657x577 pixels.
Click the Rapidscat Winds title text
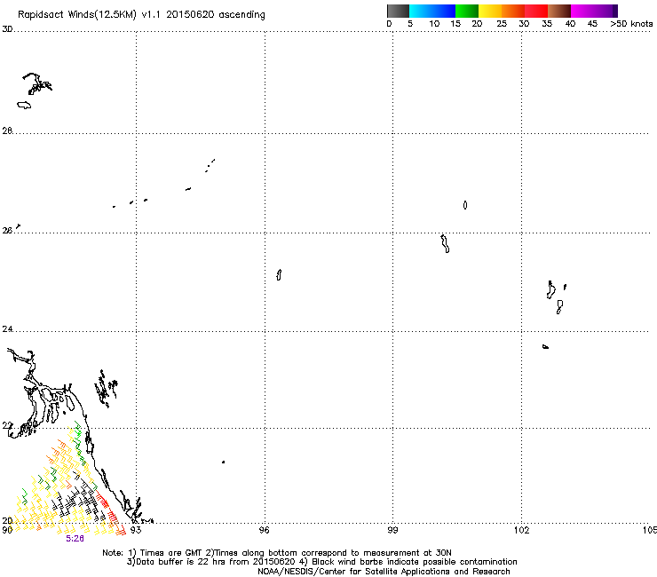point(141,15)
